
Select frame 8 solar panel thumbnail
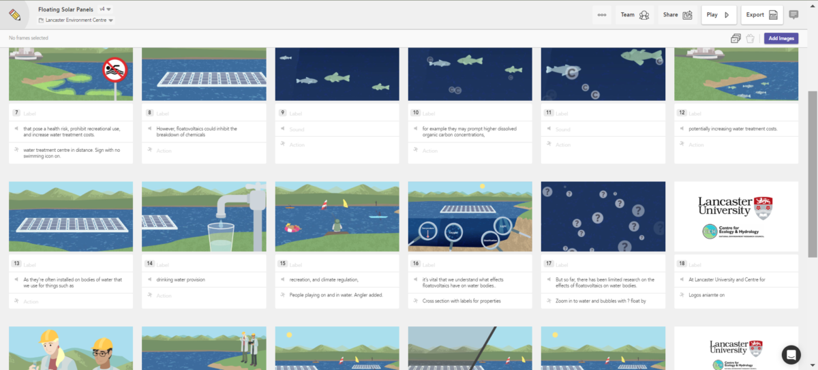(204, 74)
